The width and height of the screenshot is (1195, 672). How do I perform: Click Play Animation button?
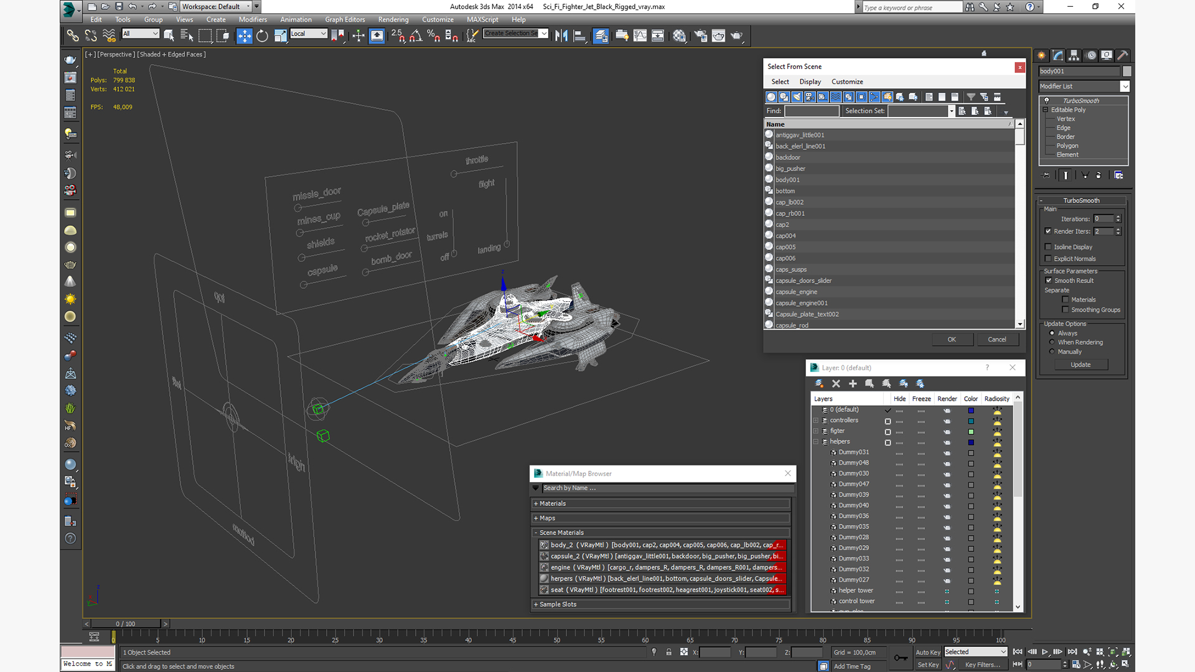[1045, 651]
